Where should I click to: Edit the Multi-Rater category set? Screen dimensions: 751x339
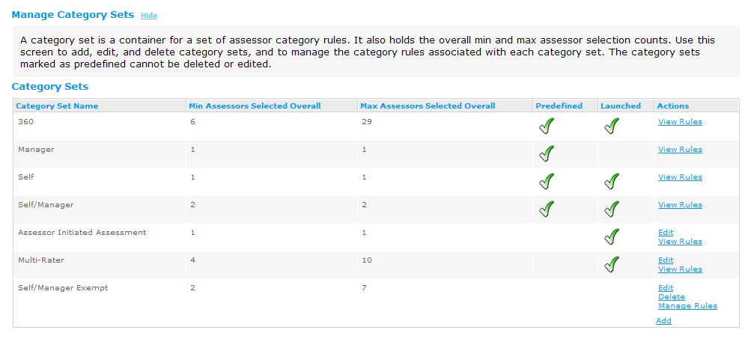tap(666, 260)
